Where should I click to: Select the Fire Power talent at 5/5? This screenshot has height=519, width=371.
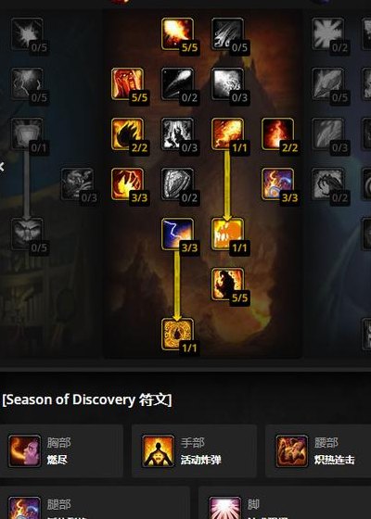tap(227, 284)
